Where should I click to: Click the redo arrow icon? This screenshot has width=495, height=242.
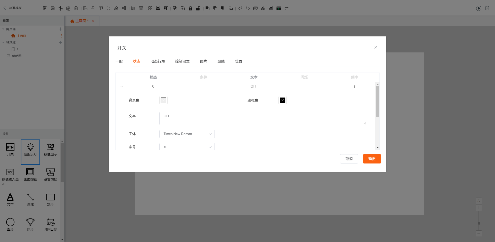pos(248,8)
